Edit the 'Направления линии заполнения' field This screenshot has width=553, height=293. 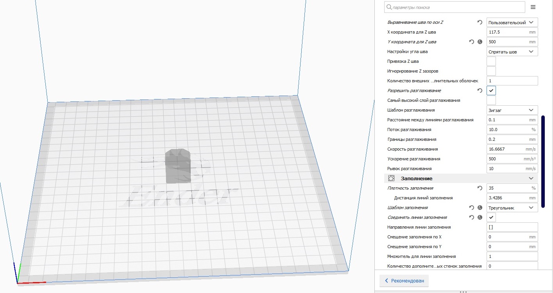512,227
